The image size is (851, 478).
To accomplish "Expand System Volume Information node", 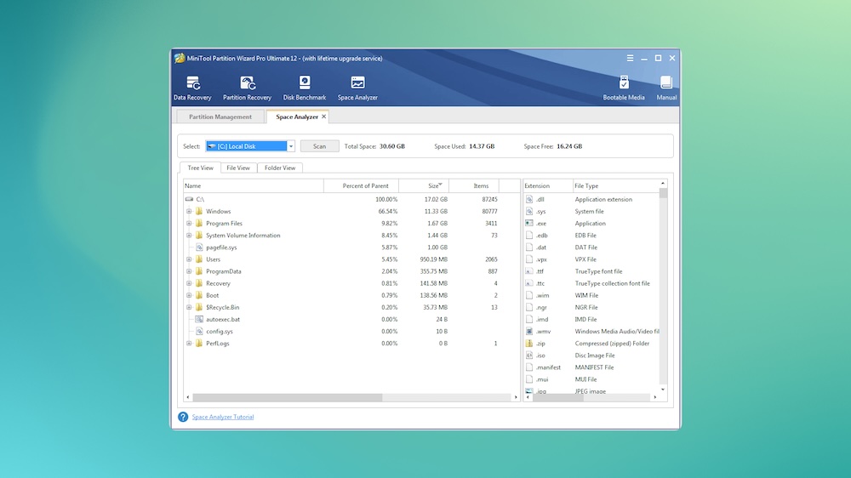I will (189, 235).
